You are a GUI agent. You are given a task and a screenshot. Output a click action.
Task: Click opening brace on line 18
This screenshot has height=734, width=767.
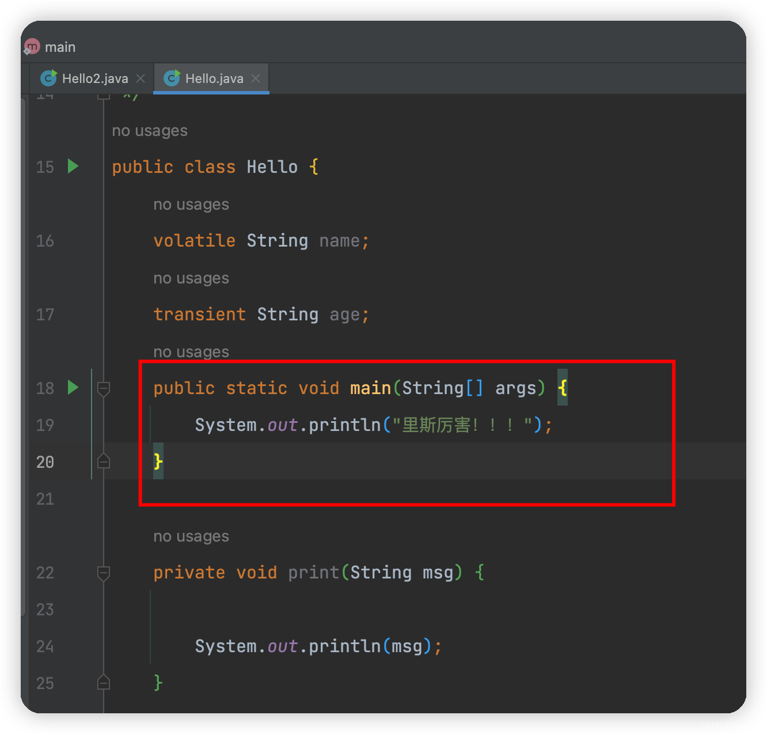point(563,388)
